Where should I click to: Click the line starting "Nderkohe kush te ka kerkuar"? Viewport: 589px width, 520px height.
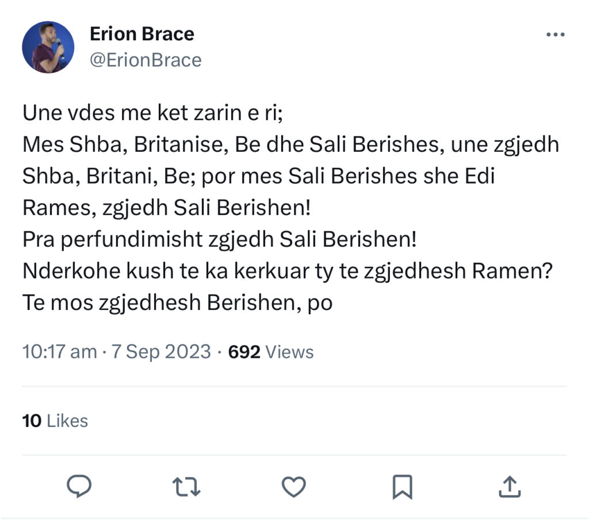[288, 271]
